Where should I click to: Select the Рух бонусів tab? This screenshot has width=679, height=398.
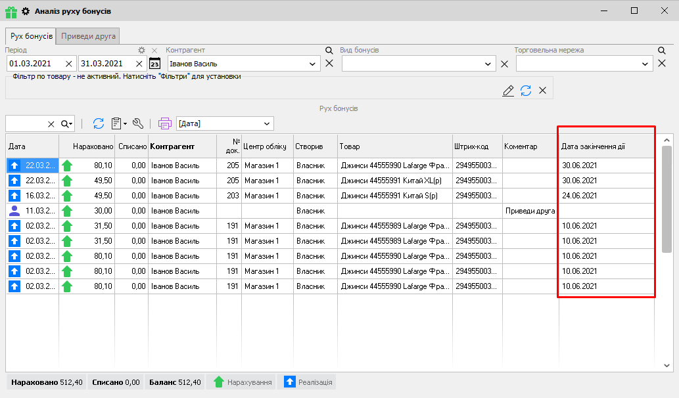pyautogui.click(x=32, y=36)
